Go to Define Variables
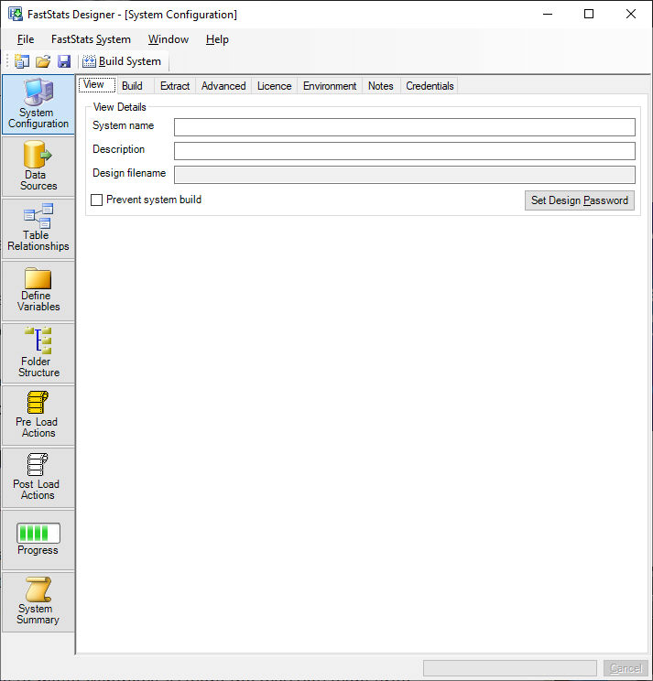 [x=38, y=290]
